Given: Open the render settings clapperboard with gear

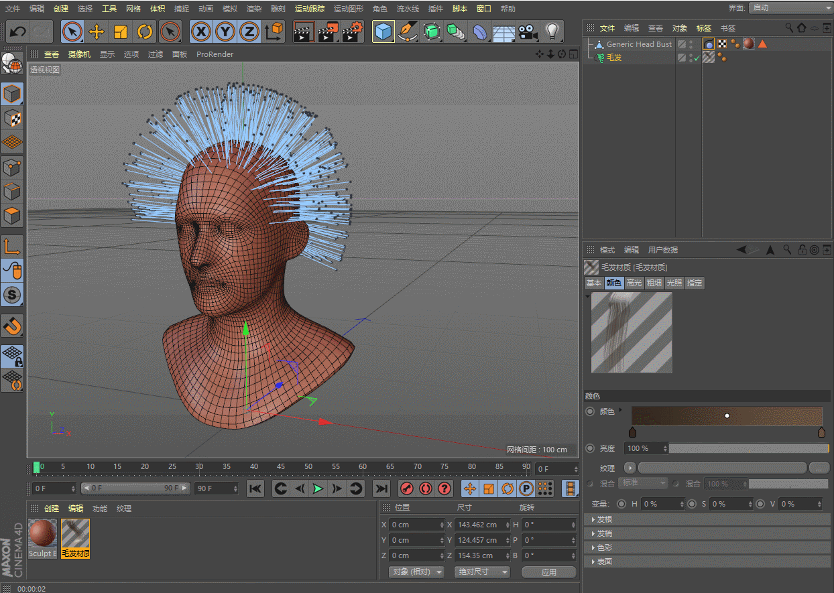Looking at the screenshot, I should point(353,31).
